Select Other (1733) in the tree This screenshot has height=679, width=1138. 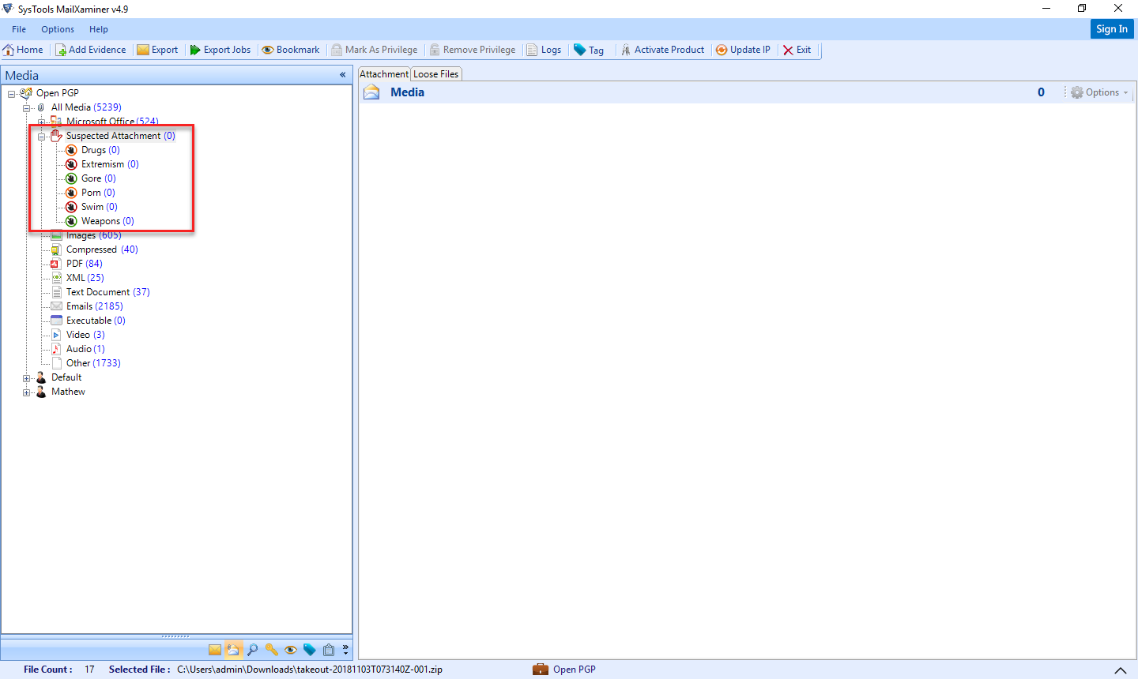point(93,363)
